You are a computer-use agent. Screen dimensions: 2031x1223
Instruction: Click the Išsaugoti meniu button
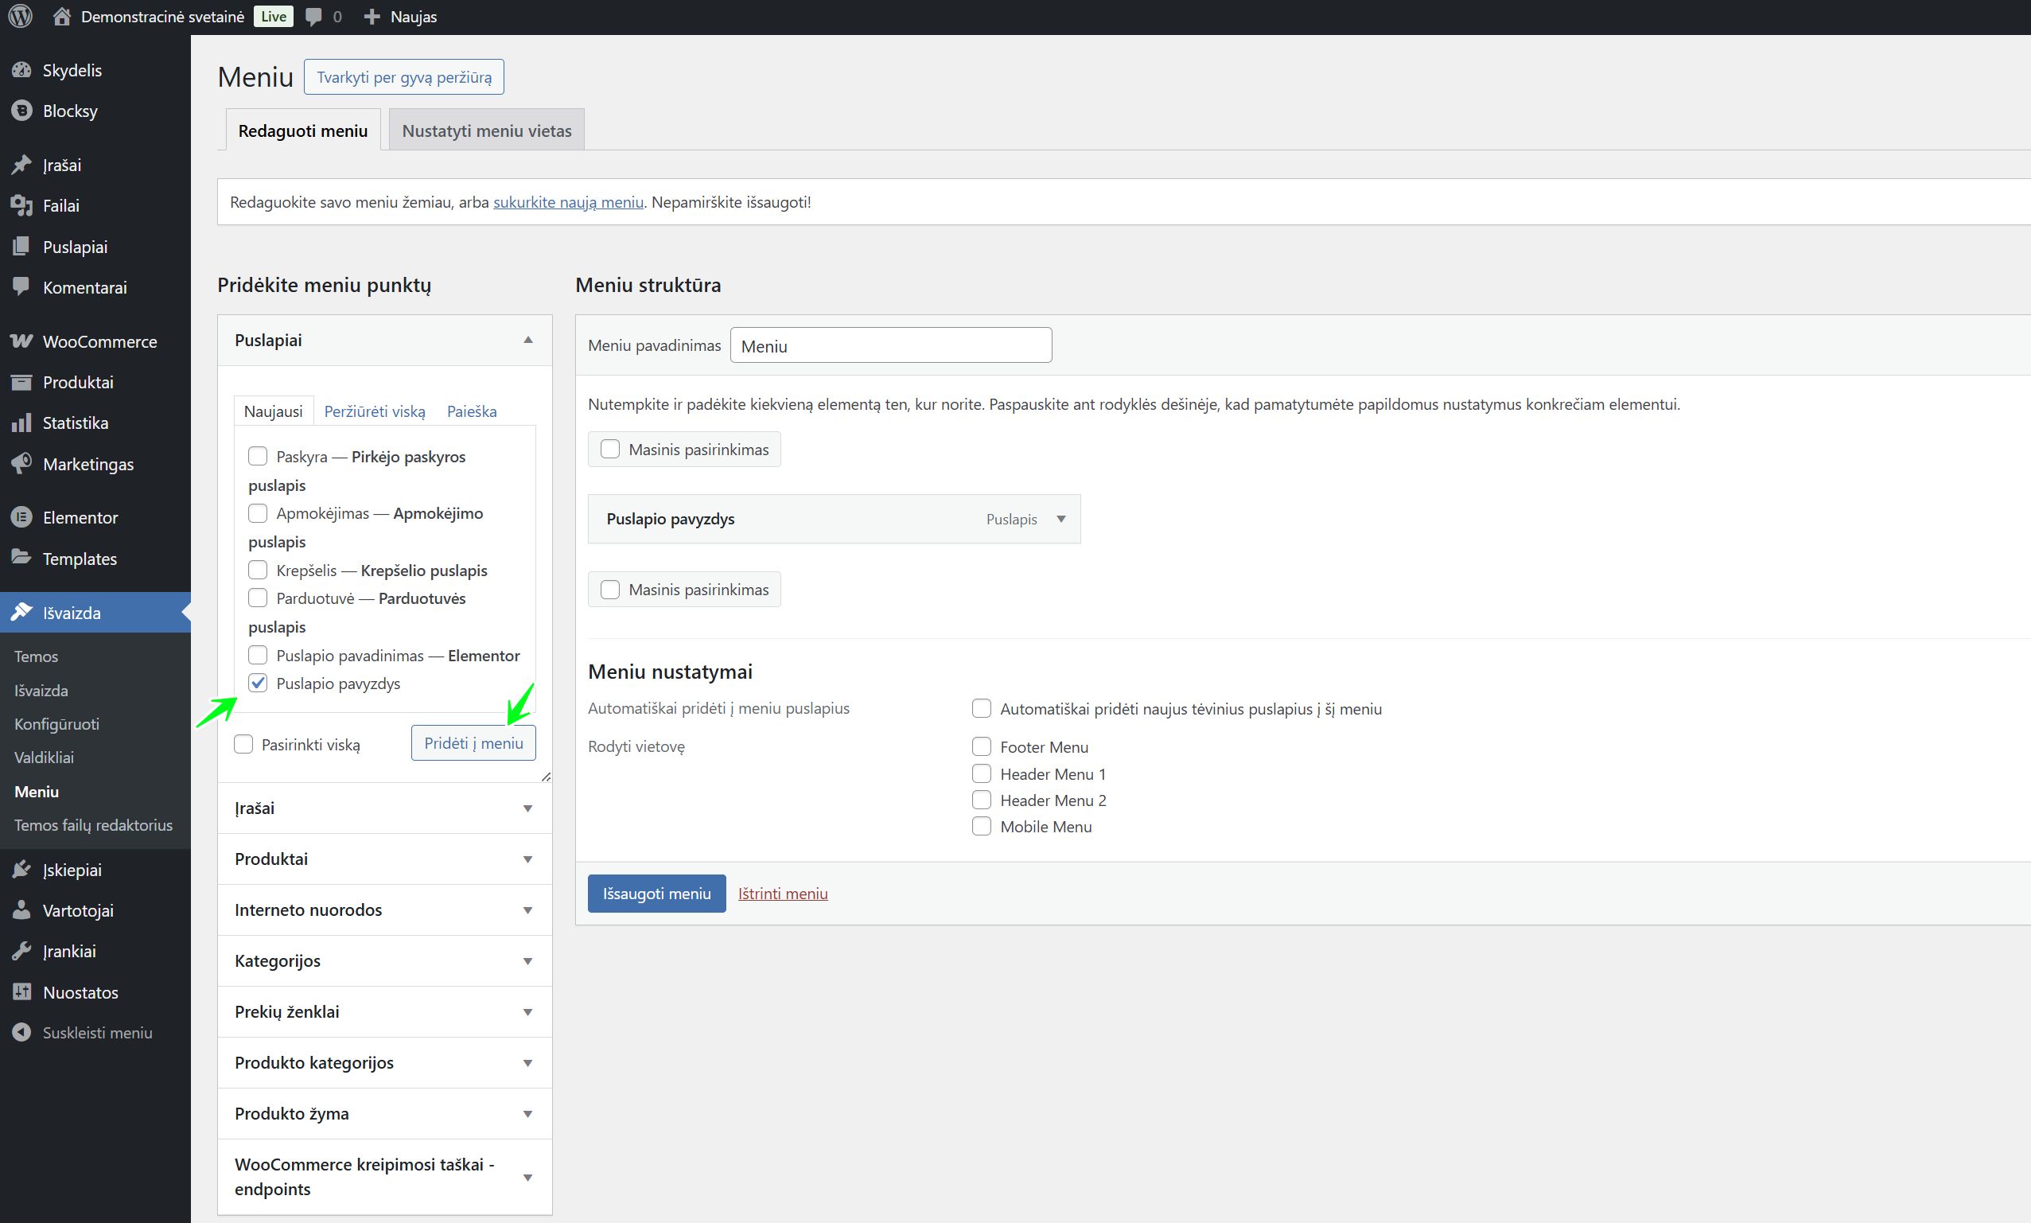[x=656, y=894]
